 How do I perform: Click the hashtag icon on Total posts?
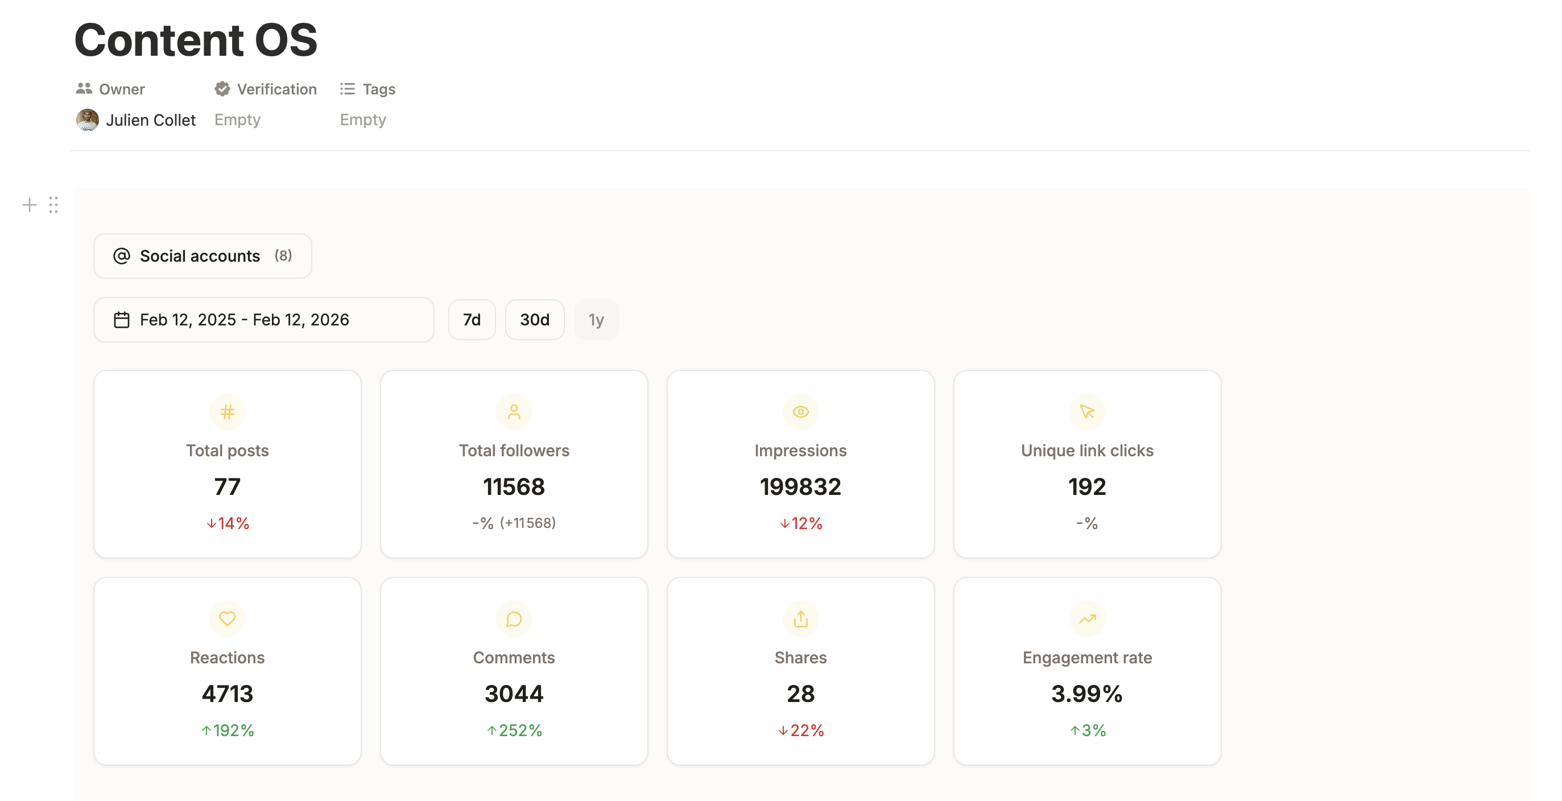point(228,412)
